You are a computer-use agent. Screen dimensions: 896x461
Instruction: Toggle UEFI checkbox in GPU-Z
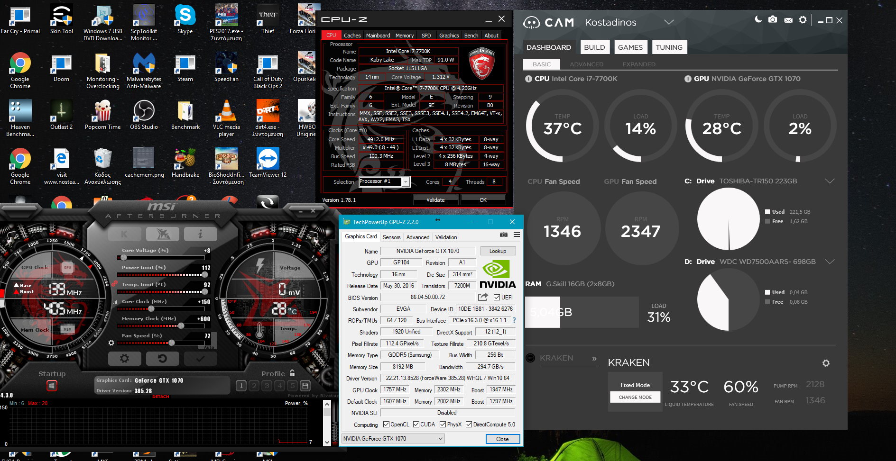tap(497, 298)
